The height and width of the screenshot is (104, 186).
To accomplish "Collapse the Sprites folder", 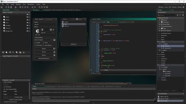I will coord(158,65).
